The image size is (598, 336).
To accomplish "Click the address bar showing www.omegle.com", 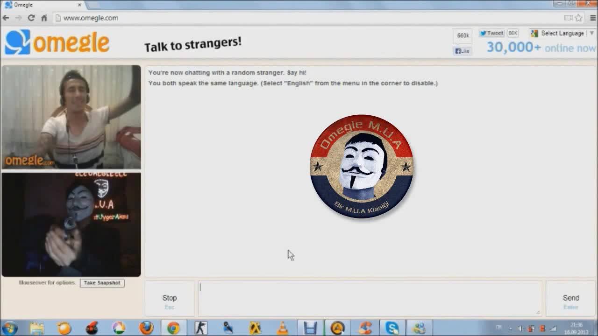I will point(308,18).
